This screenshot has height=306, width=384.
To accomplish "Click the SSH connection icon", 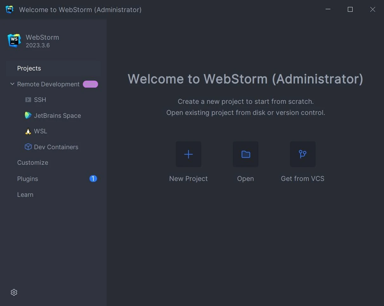I will click(x=28, y=100).
